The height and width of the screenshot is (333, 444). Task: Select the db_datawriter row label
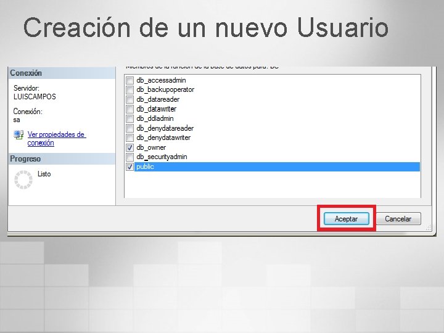(x=156, y=109)
